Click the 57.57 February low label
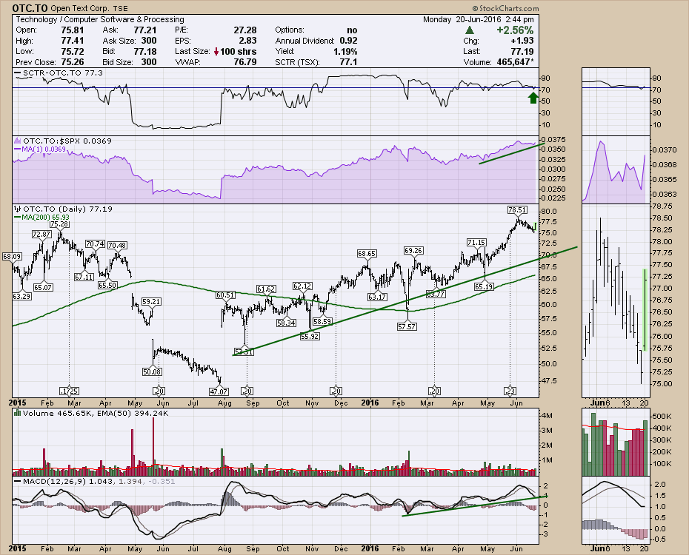The image size is (689, 555). pos(407,326)
